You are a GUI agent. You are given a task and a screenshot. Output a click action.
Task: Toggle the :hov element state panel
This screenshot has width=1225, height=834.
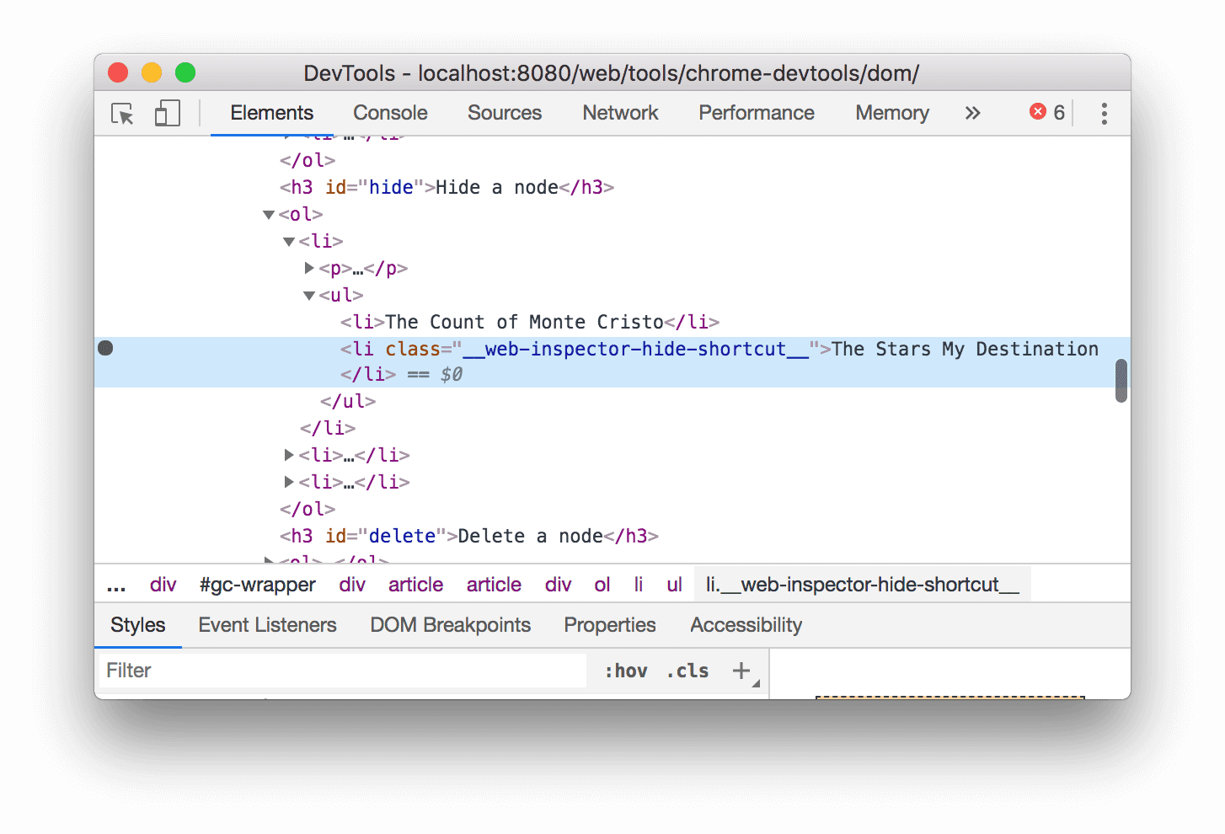pyautogui.click(x=626, y=671)
